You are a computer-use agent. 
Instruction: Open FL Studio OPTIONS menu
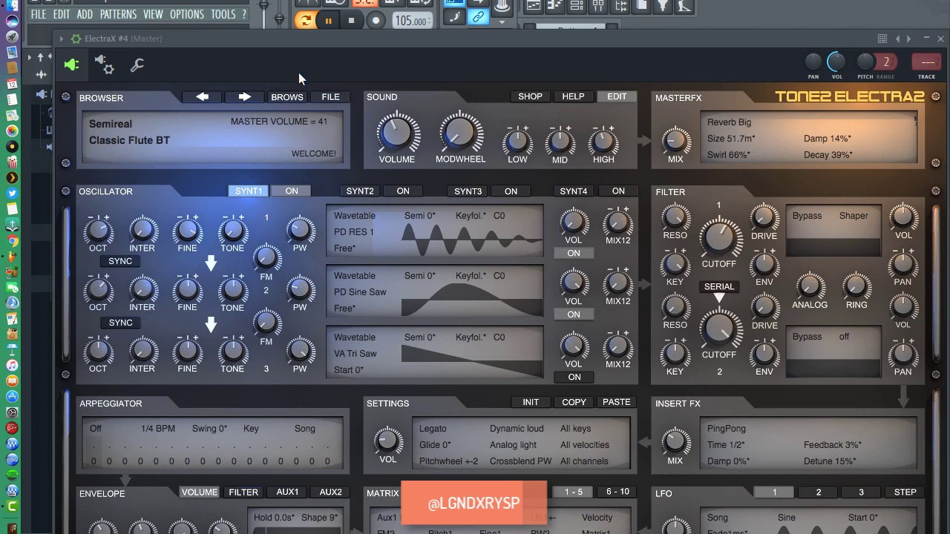187,14
